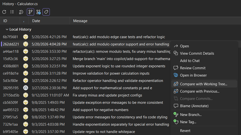Click the Compare with Working Tree icon
This screenshot has height=135, width=241.
pyautogui.click(x=176, y=84)
